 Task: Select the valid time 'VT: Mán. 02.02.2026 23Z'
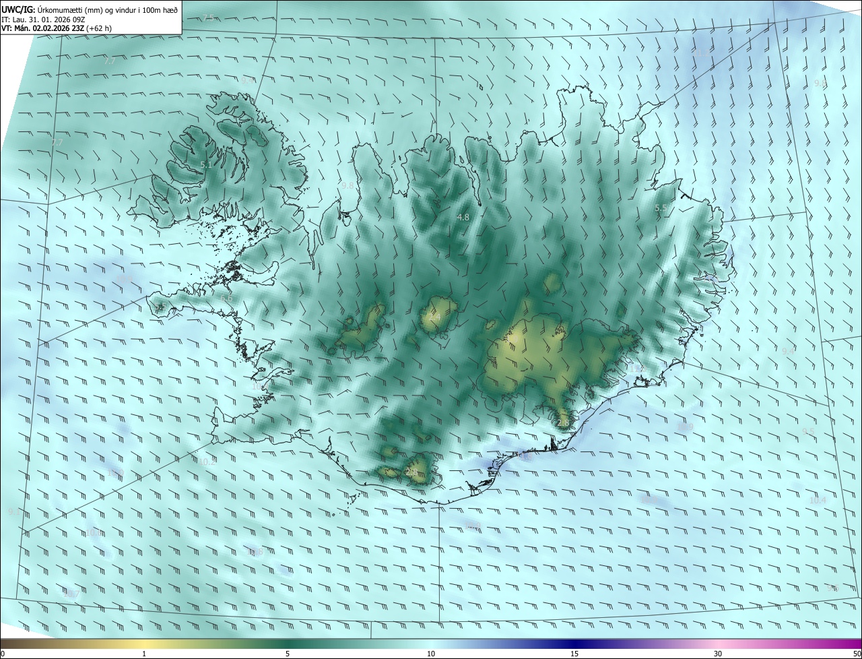(42, 28)
